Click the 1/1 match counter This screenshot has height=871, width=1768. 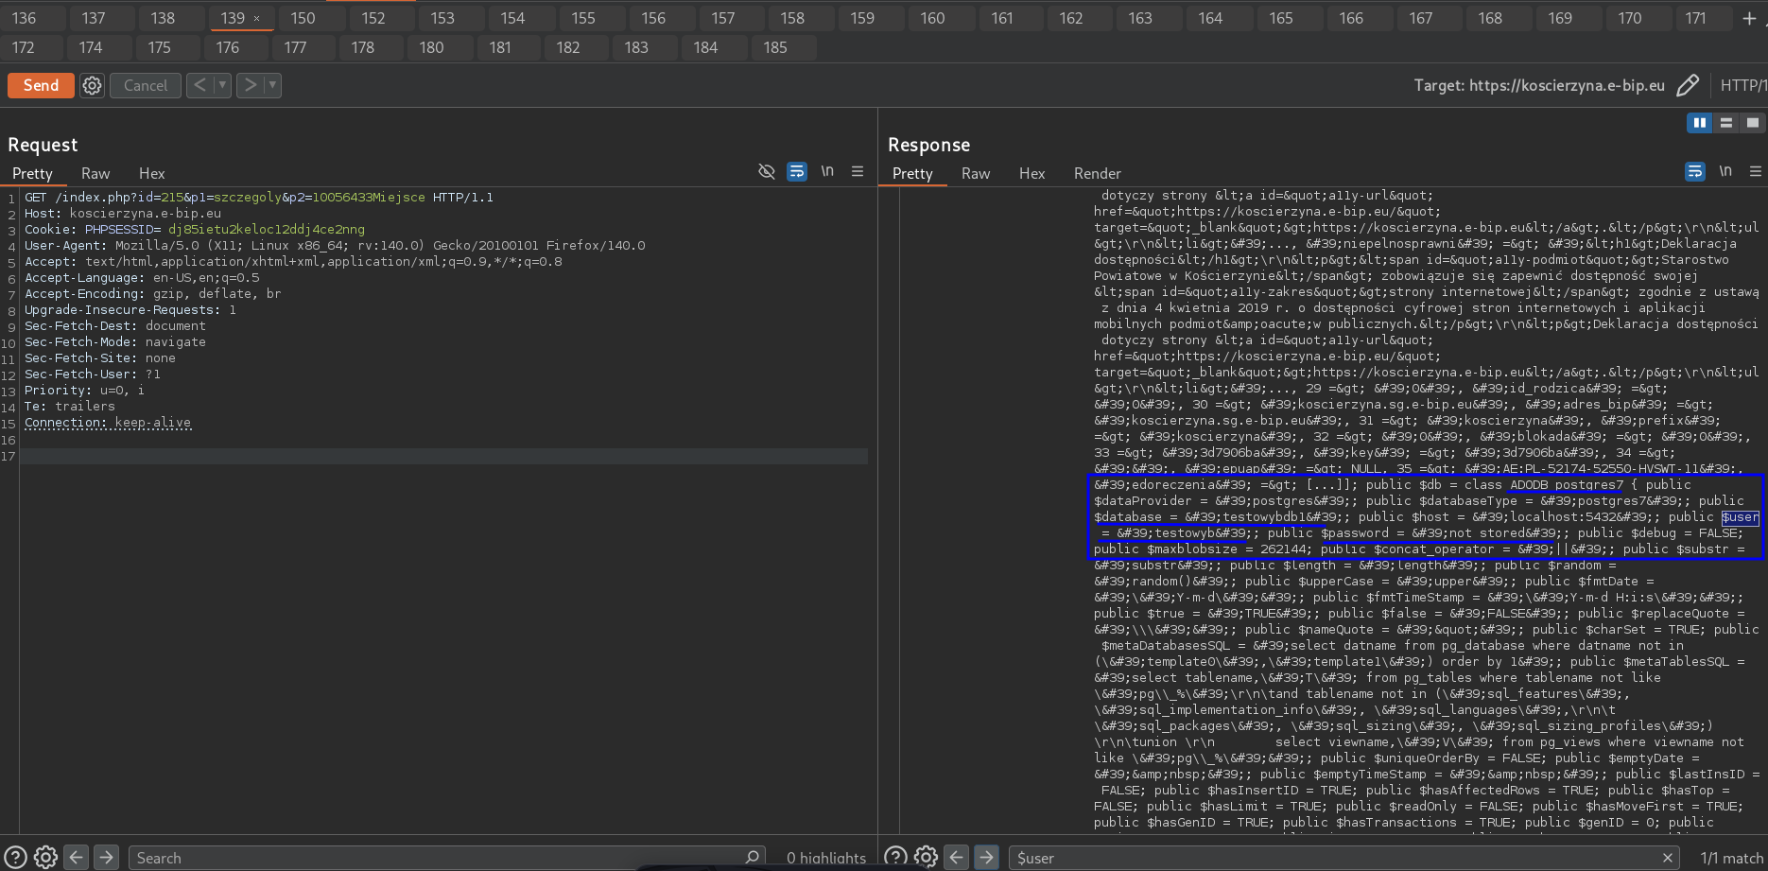pos(1732,858)
